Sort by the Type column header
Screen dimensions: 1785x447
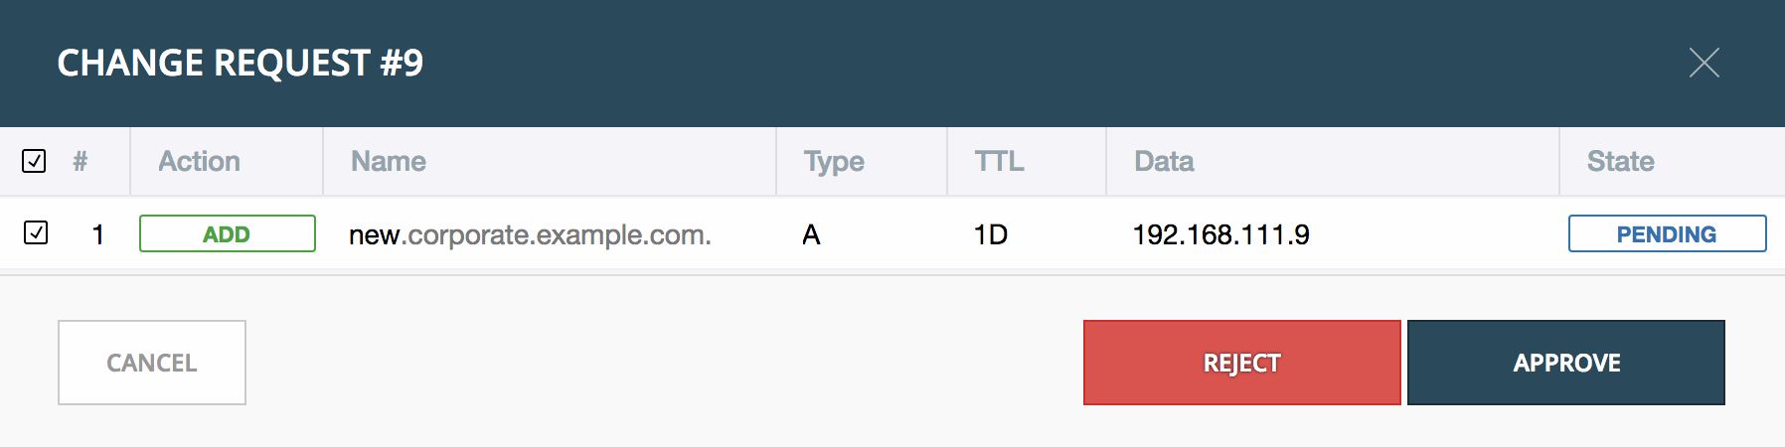tap(834, 162)
